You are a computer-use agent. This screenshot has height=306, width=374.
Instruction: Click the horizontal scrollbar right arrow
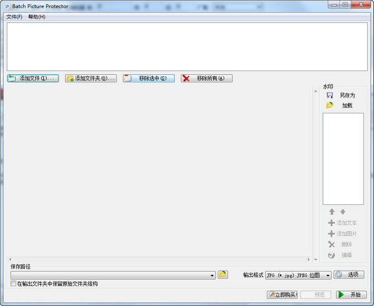click(309, 259)
